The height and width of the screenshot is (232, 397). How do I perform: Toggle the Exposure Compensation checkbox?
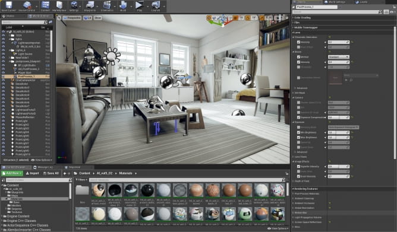pyautogui.click(x=298, y=117)
